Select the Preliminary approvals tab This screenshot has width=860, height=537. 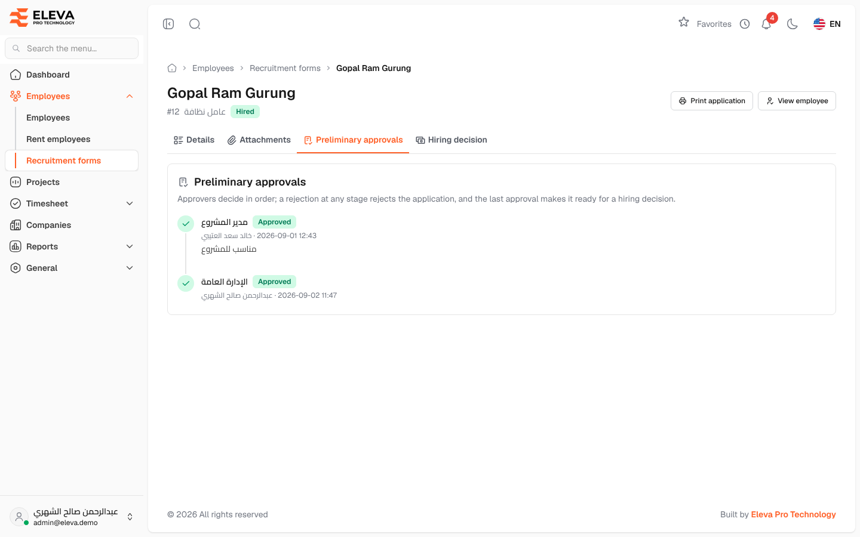click(353, 140)
